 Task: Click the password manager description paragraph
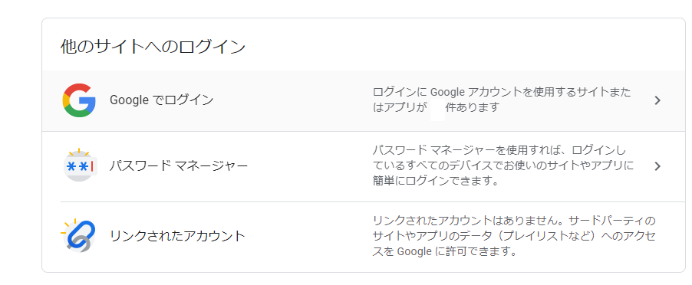pyautogui.click(x=503, y=165)
